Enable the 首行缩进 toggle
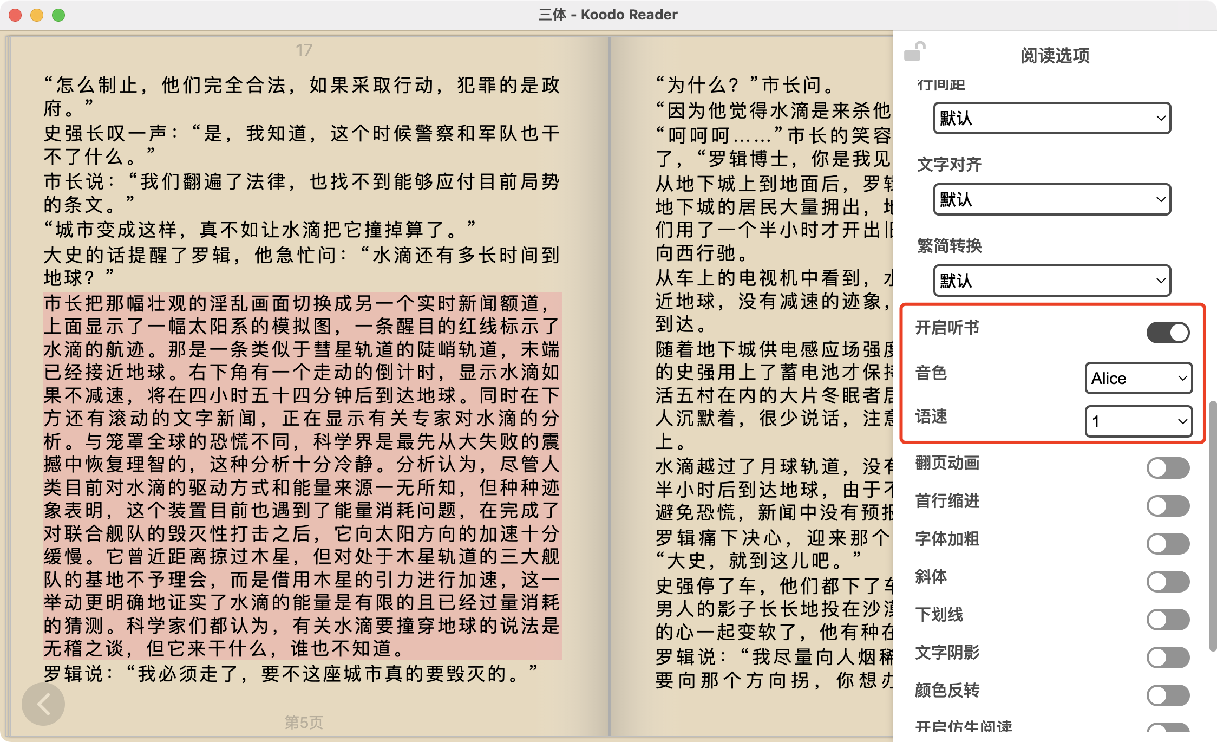Viewport: 1217px width, 742px height. 1168,506
